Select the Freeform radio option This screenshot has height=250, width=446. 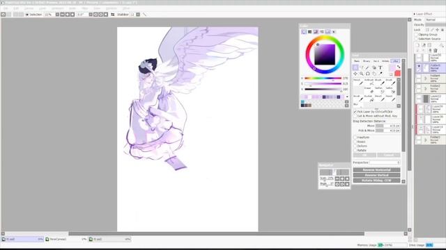[355, 137]
